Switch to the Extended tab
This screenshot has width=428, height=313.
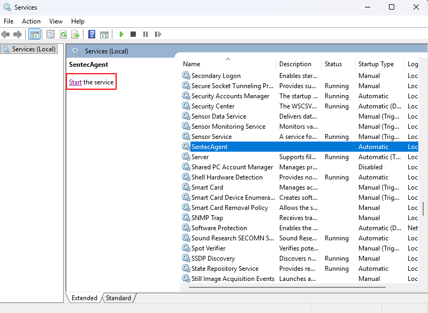coord(85,298)
